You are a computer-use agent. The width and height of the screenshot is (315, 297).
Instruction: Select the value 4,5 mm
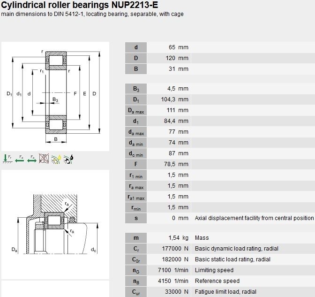[178, 89]
